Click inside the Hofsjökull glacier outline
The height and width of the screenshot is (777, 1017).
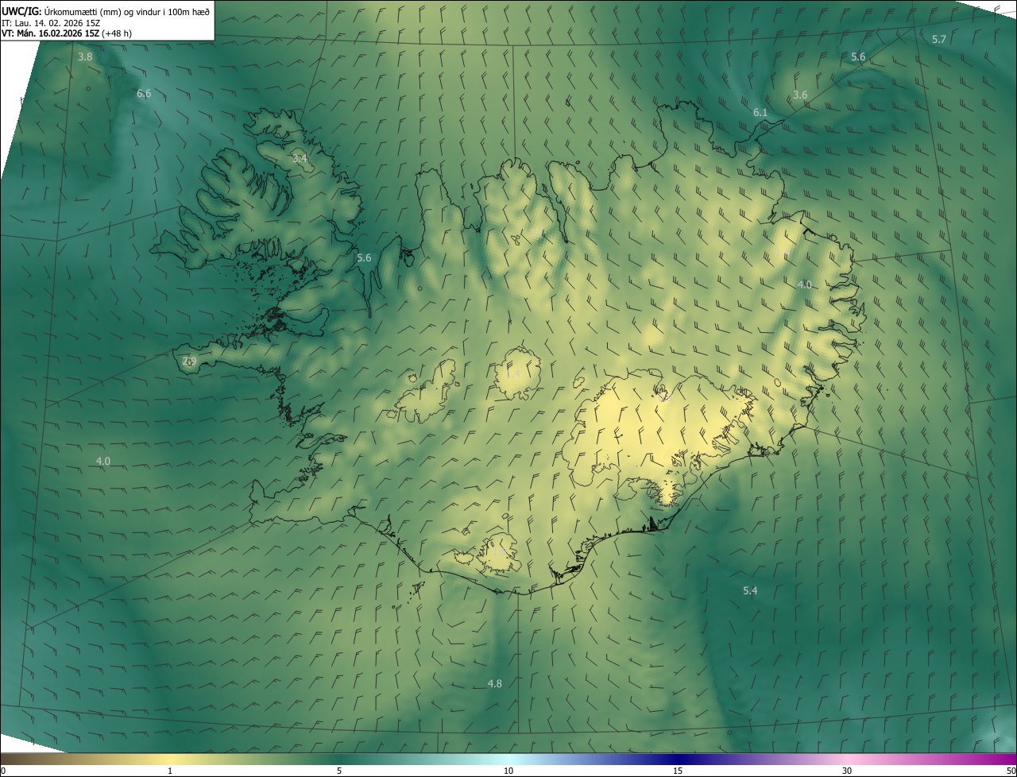tap(518, 373)
